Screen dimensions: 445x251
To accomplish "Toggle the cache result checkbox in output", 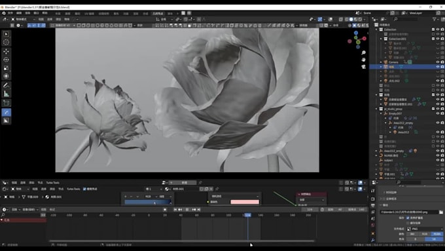I will tap(408, 223).
